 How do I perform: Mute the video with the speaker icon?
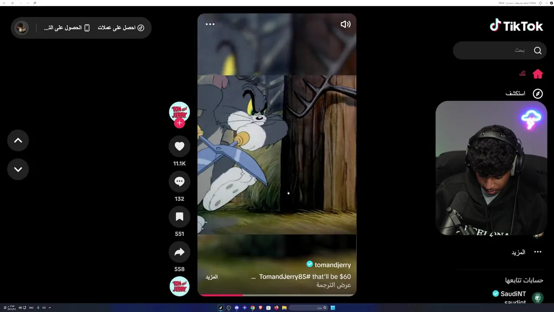click(x=345, y=24)
